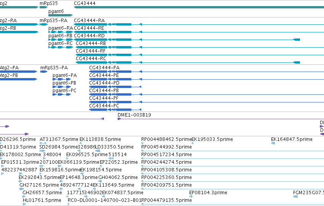Click the CG43444-RA transcript label
Image resolution: width=324 pixels, height=206 pixels.
(89, 21)
